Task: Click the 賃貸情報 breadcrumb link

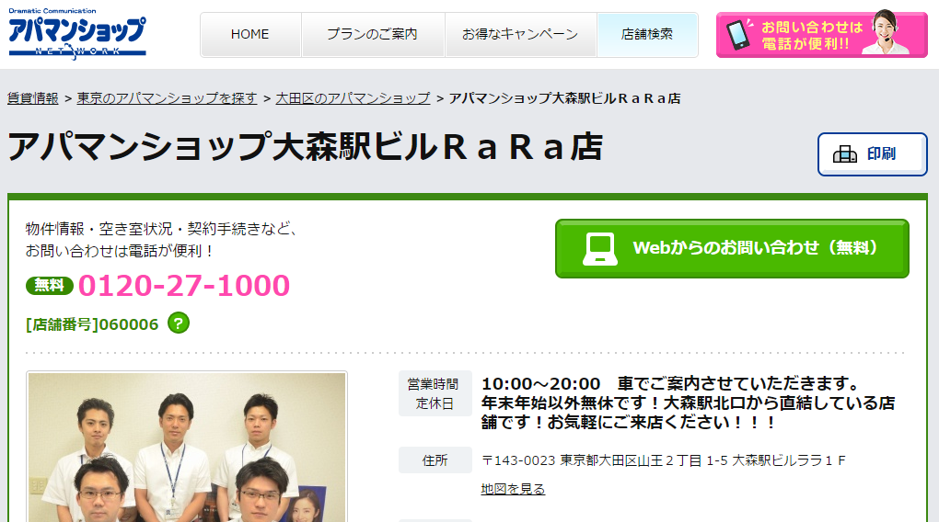Action: tap(33, 98)
